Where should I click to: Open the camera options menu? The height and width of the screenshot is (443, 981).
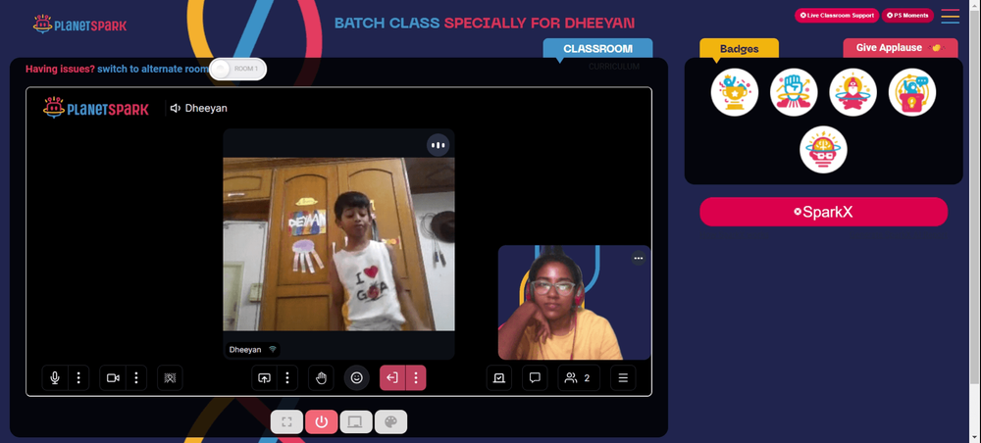point(136,378)
